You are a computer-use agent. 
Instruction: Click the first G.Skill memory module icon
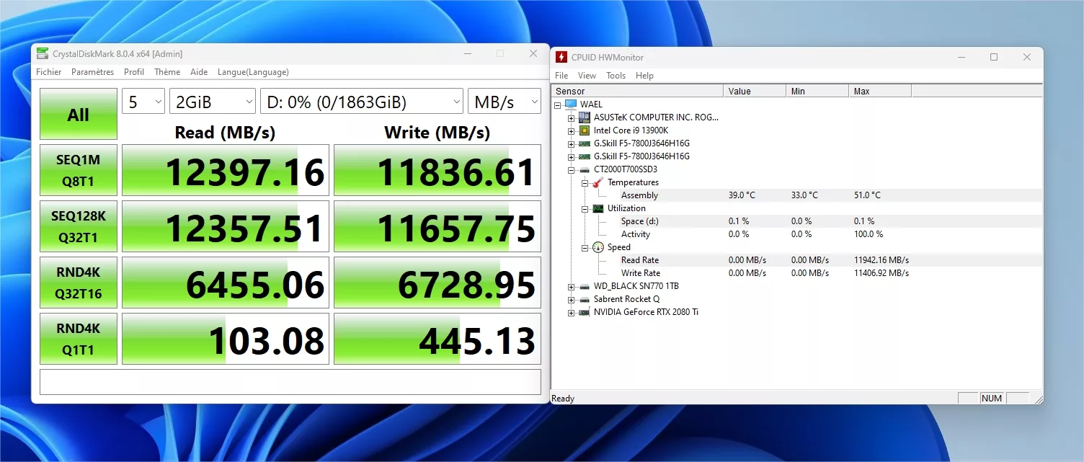tap(585, 143)
